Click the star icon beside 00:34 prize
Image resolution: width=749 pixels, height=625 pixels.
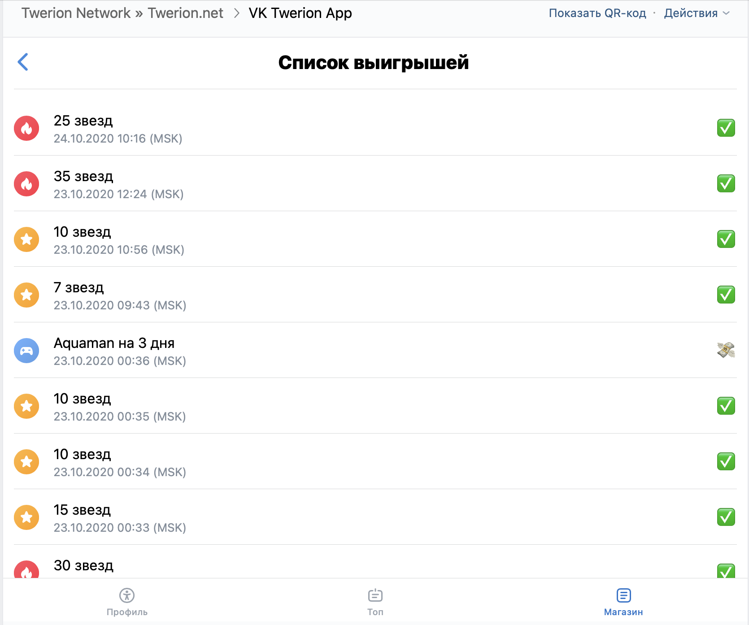(26, 462)
